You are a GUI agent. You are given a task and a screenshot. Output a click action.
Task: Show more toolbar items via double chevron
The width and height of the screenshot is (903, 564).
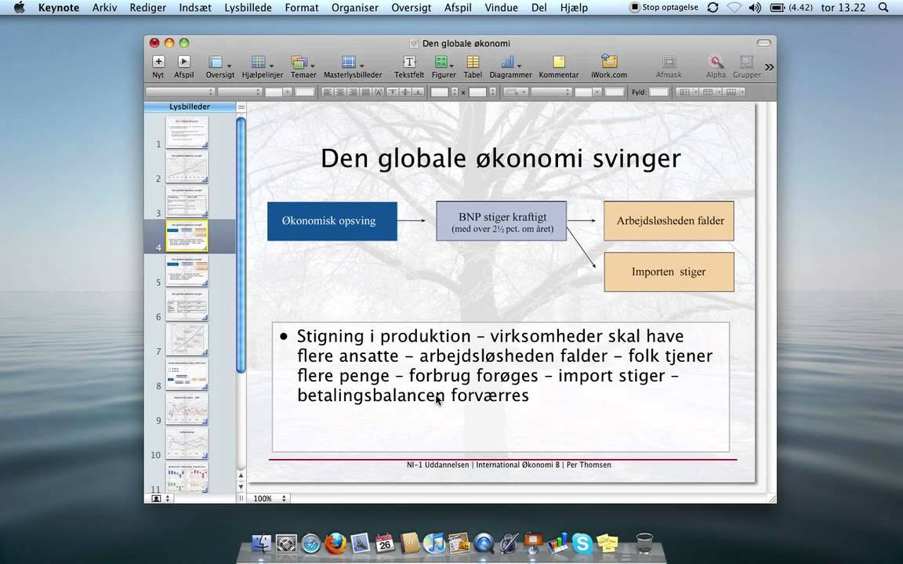[x=769, y=67]
